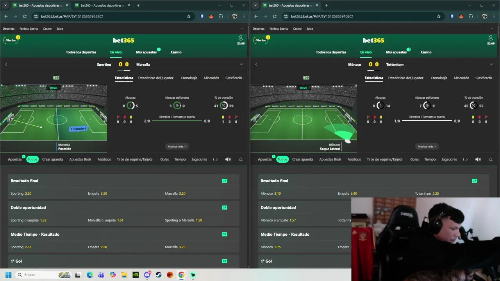This screenshot has height=281, width=500.
Task: Open Cronología tab in Sporting window
Action: pyautogui.click(x=189, y=78)
